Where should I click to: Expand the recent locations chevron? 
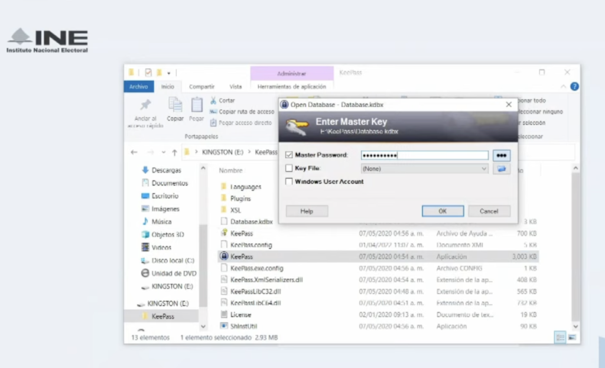tap(164, 152)
